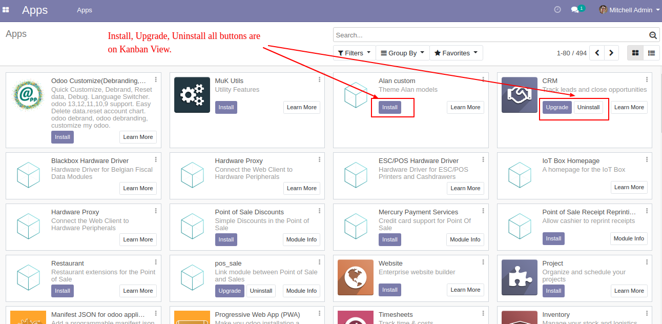Click the Apps breadcrumb heading

(16, 34)
